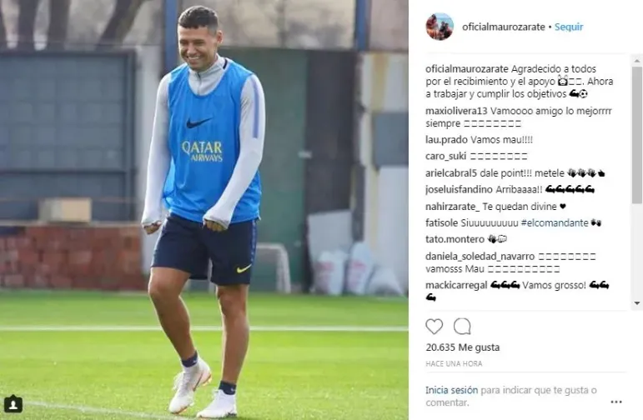This screenshot has height=420, width=643.
Task: Click the 20.635 Me gusta likes count
Action: click(x=463, y=347)
